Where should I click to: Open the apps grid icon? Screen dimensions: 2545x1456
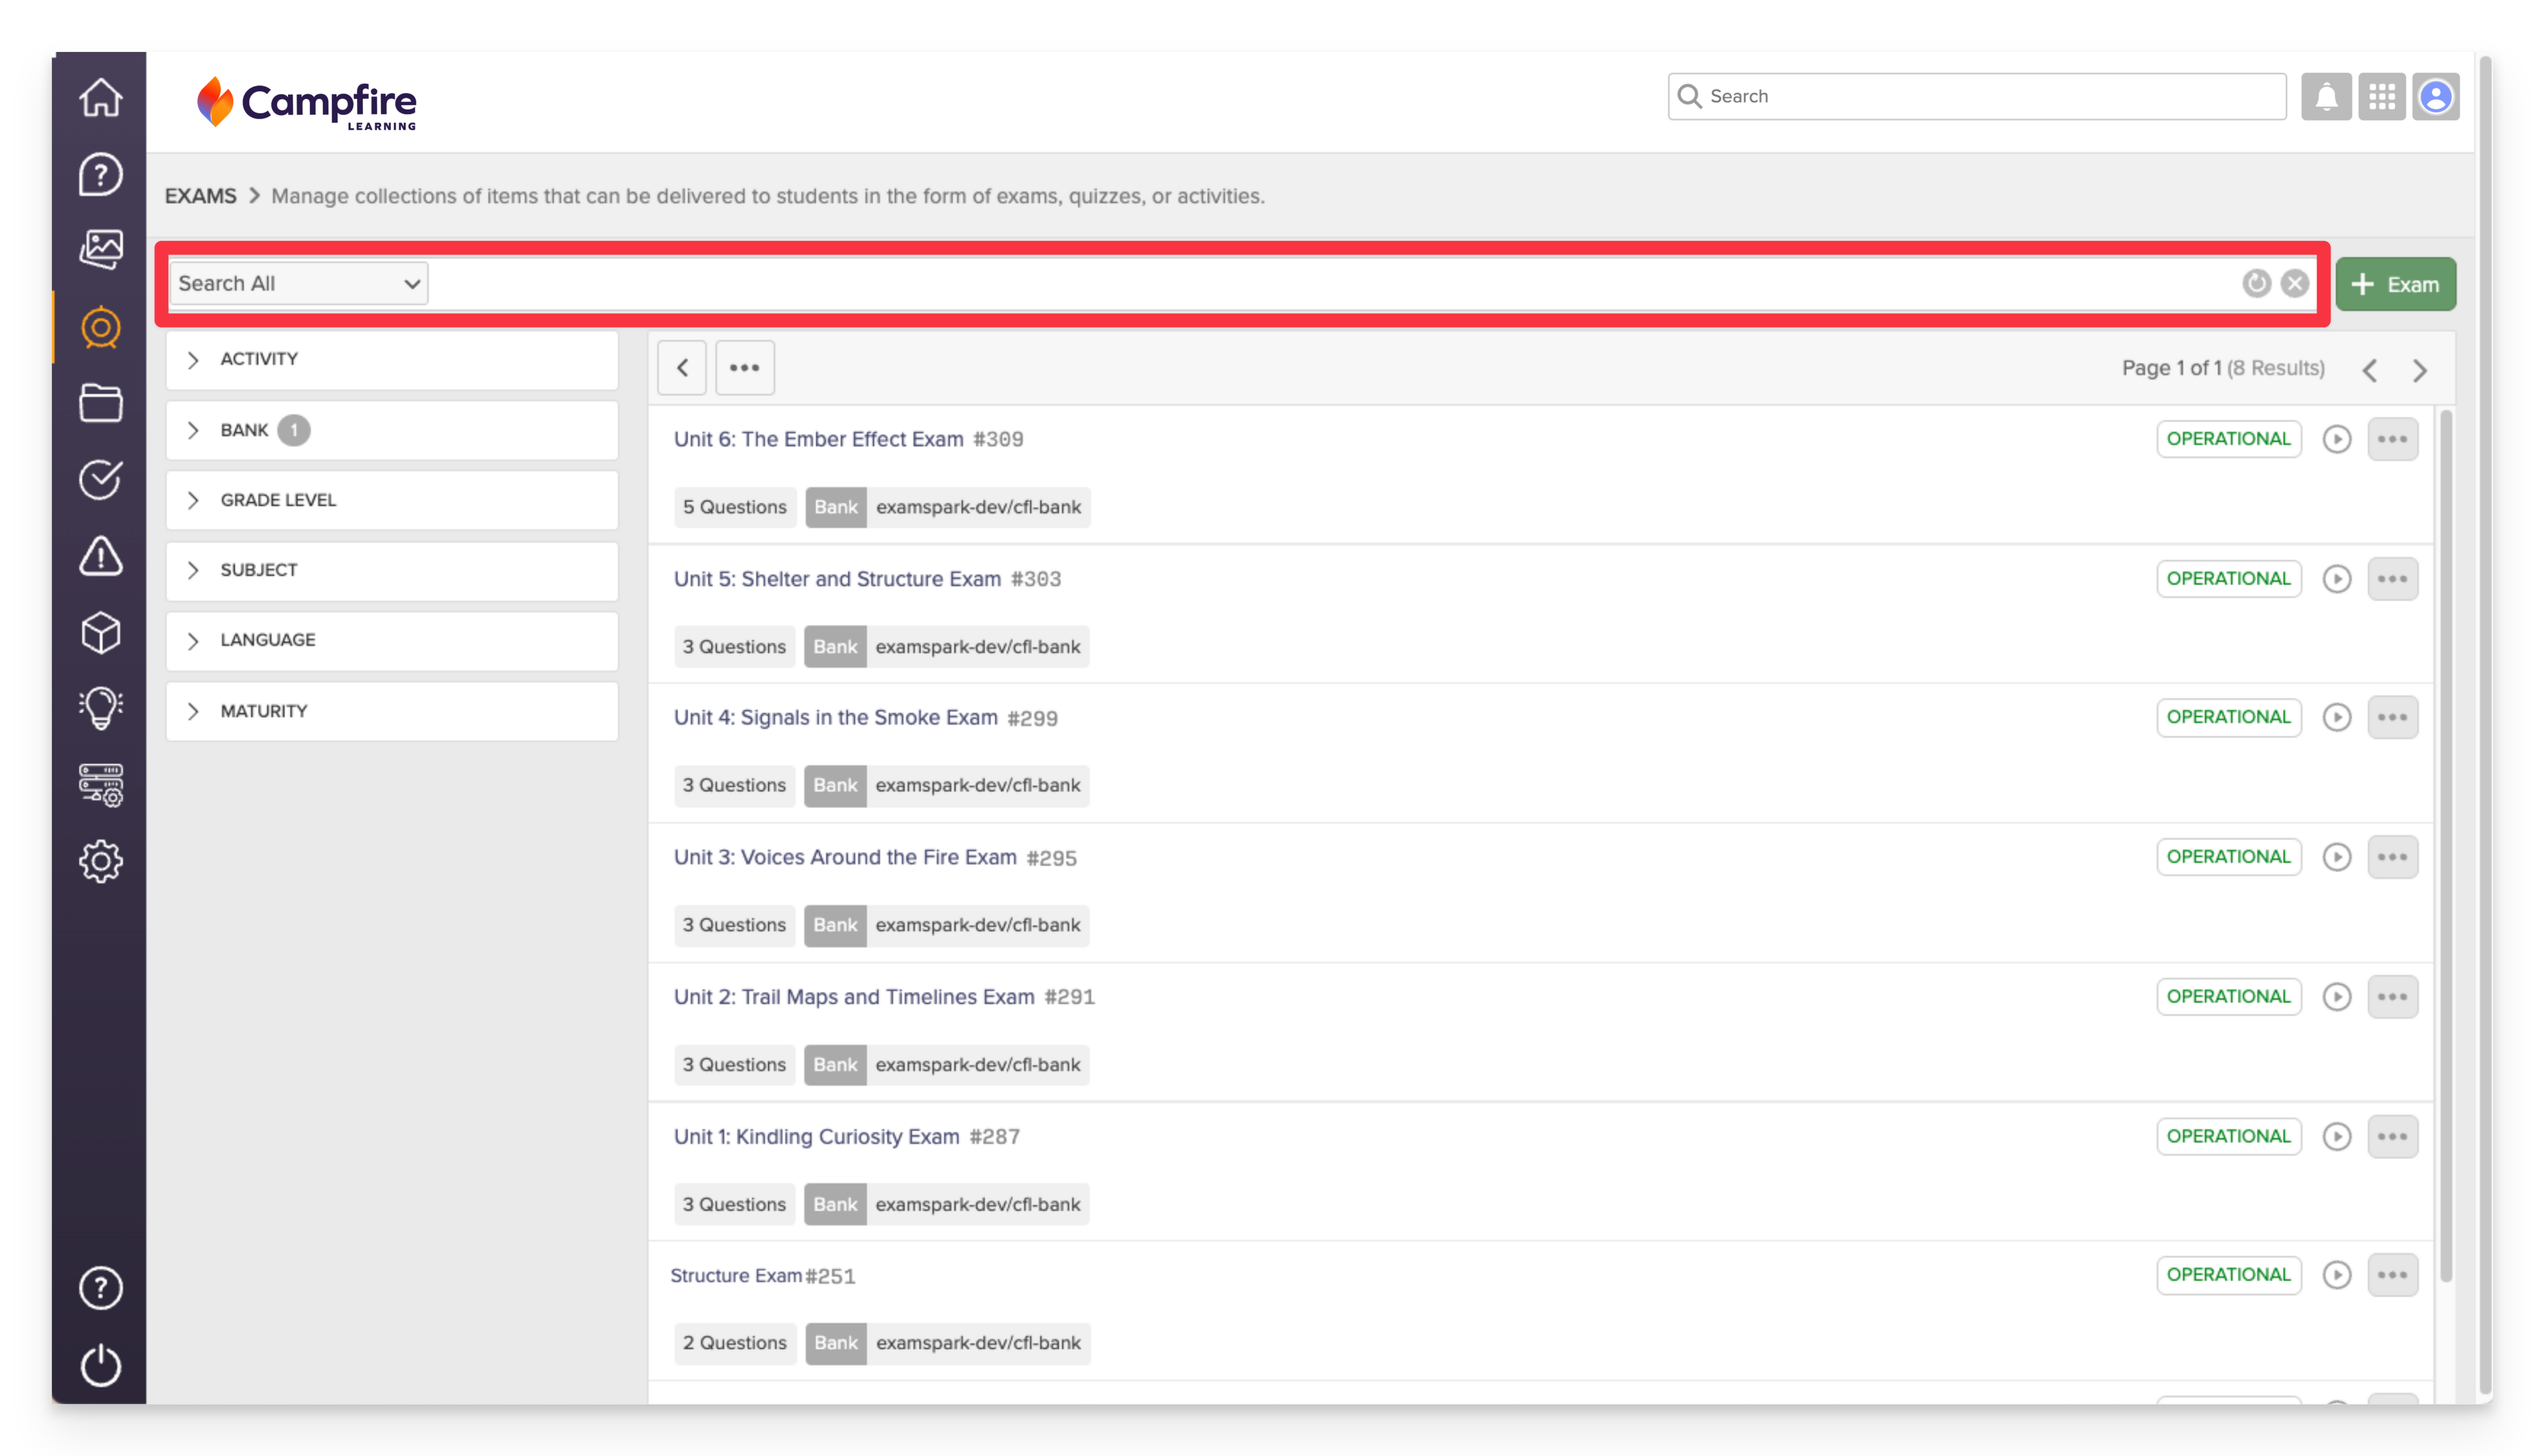point(2381,96)
